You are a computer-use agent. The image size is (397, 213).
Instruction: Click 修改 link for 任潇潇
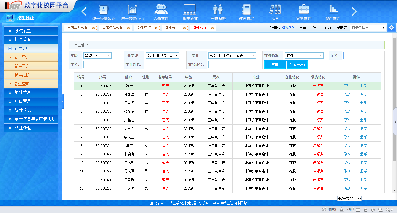tap(347, 94)
